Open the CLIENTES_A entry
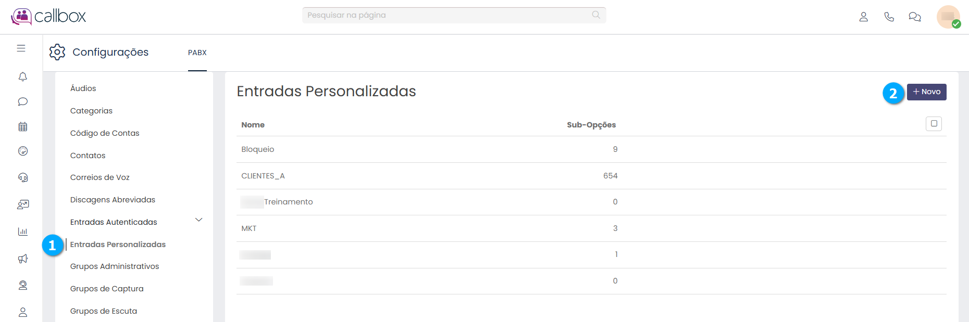The height and width of the screenshot is (322, 969). (263, 176)
